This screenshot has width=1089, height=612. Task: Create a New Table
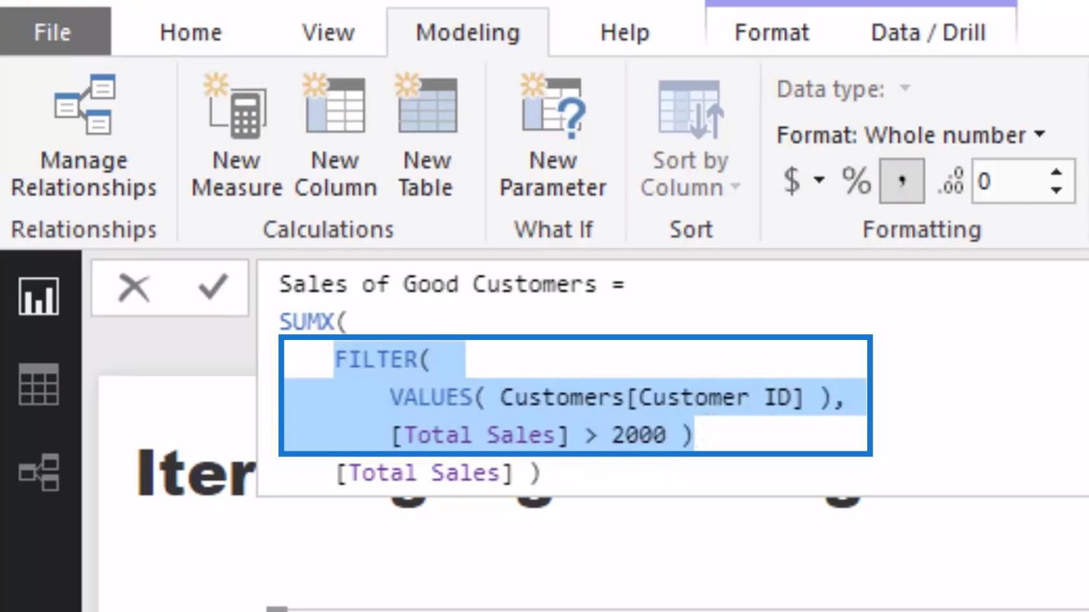426,135
